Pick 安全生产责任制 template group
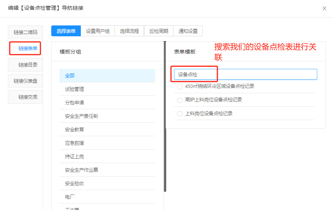This screenshot has height=217, width=333. point(107,116)
